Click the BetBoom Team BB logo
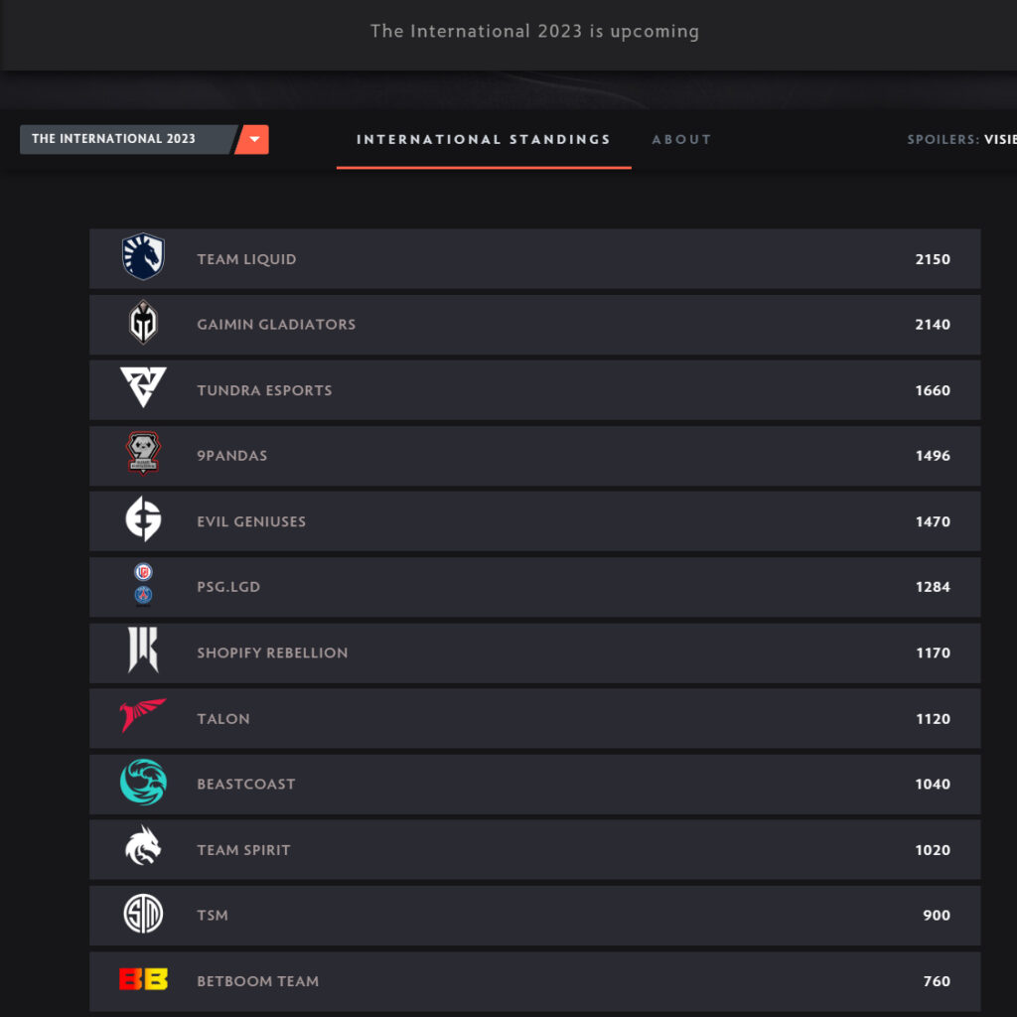The width and height of the screenshot is (1017, 1017). 143,978
